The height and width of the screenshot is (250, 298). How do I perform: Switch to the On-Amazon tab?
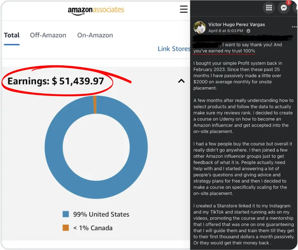(x=95, y=35)
